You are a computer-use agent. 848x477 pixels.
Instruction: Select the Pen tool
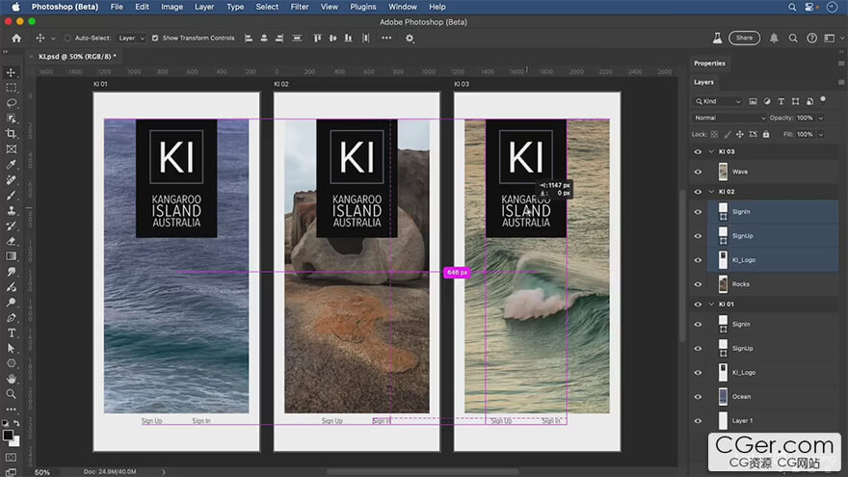(x=11, y=318)
